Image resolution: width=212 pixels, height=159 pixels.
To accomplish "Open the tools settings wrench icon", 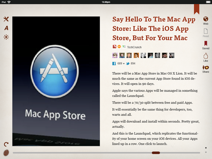I will (6, 19).
